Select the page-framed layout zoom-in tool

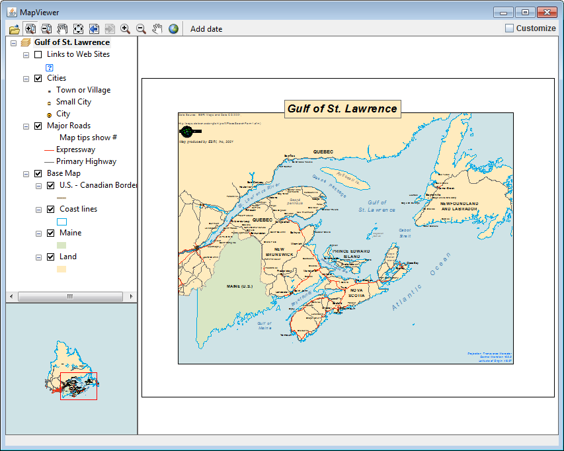30,28
